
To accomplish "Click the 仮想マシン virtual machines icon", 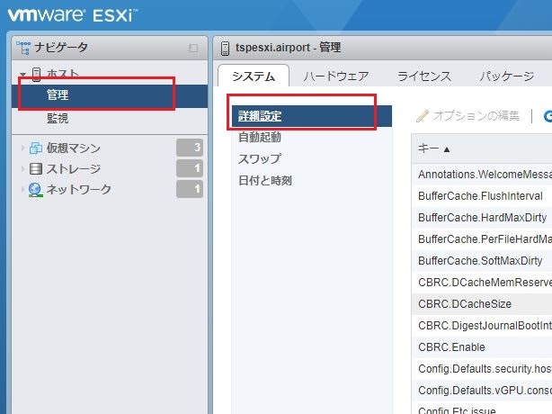I will tap(36, 148).
